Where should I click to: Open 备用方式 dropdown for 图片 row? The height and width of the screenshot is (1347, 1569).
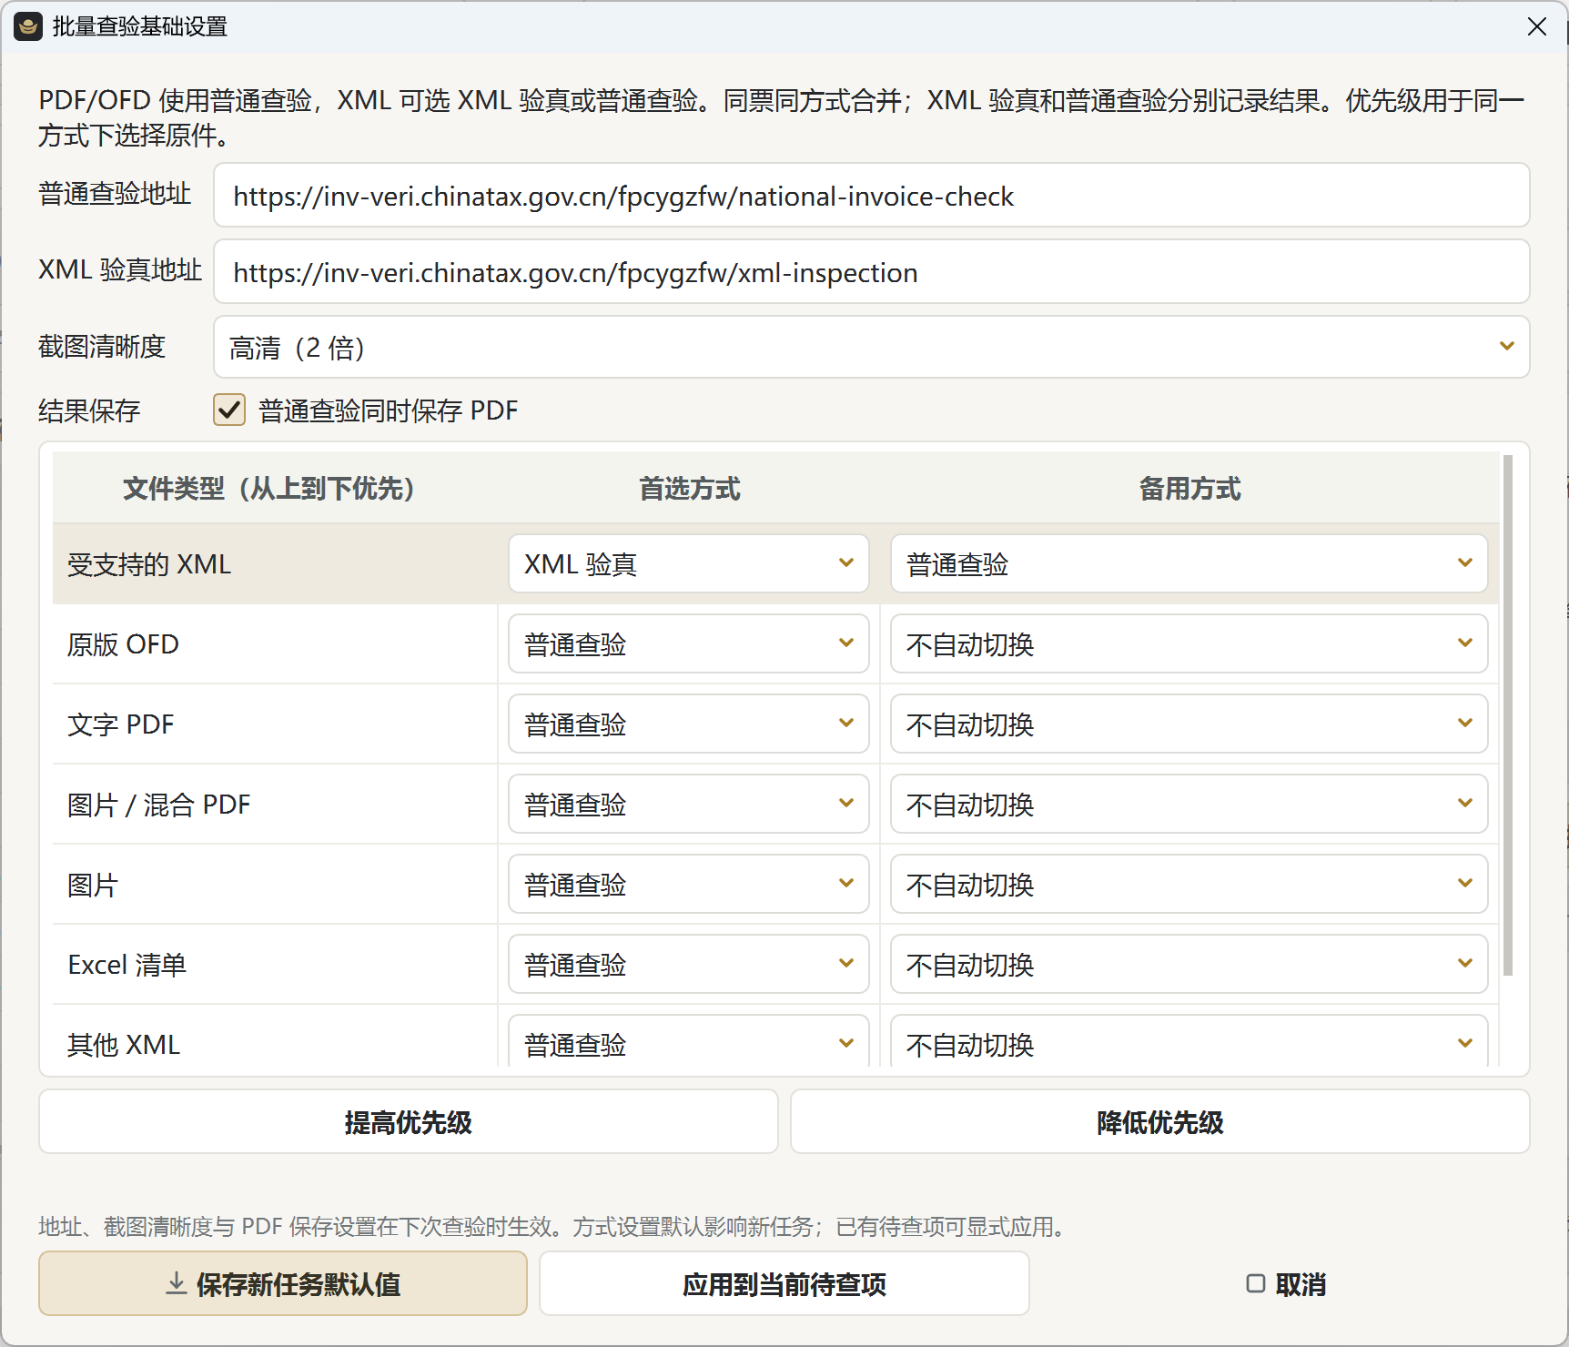pyautogui.click(x=1189, y=884)
